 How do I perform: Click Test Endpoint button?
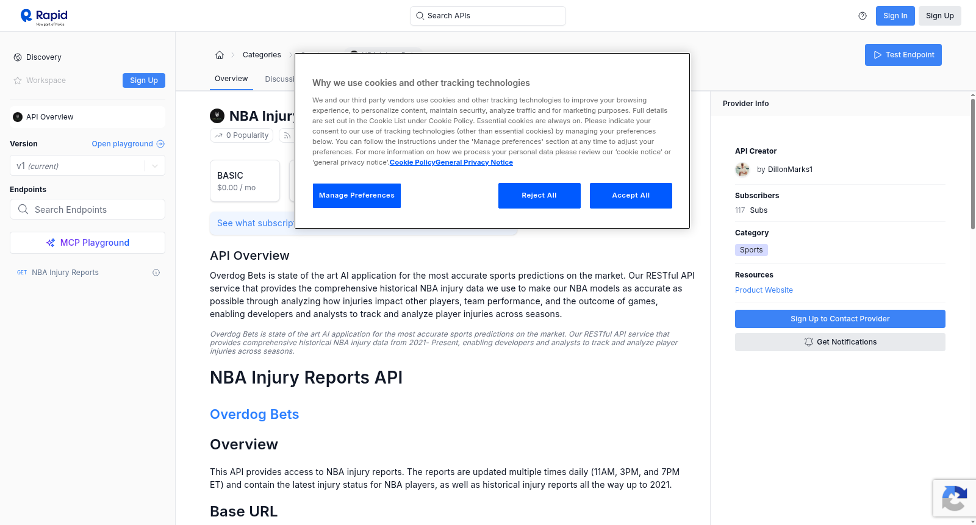[903, 55]
